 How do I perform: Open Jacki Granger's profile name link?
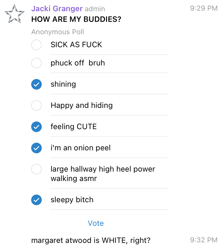click(57, 9)
